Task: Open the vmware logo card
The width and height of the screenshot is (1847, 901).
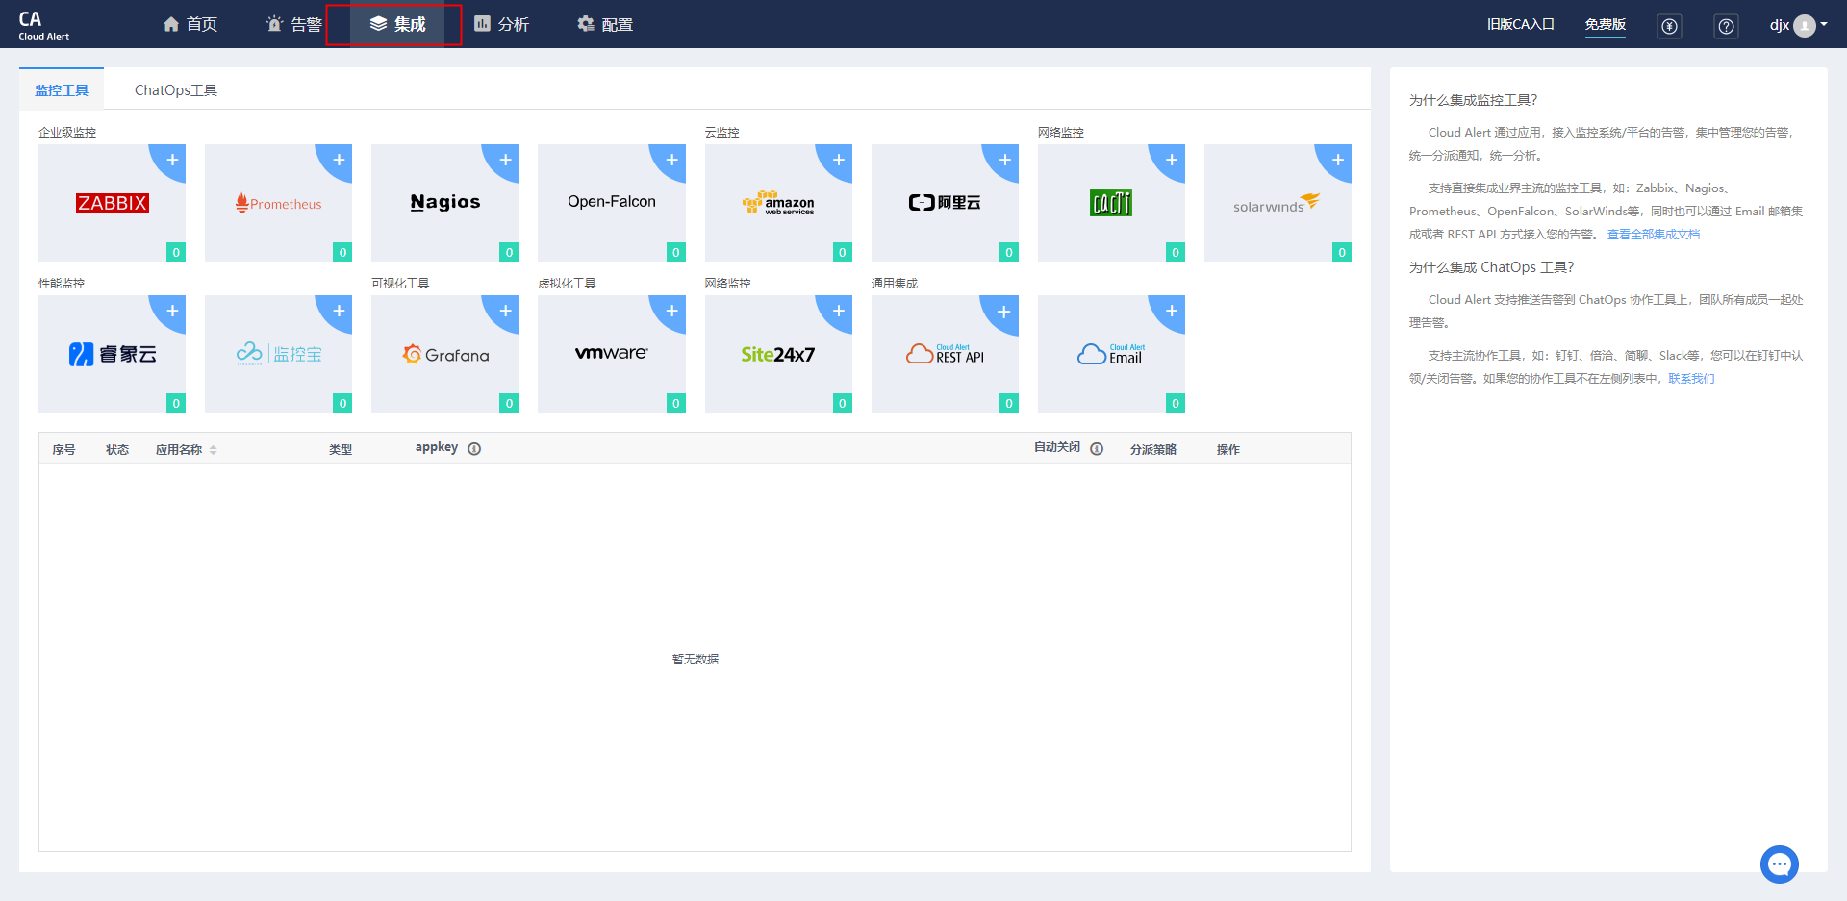Action: [612, 354]
